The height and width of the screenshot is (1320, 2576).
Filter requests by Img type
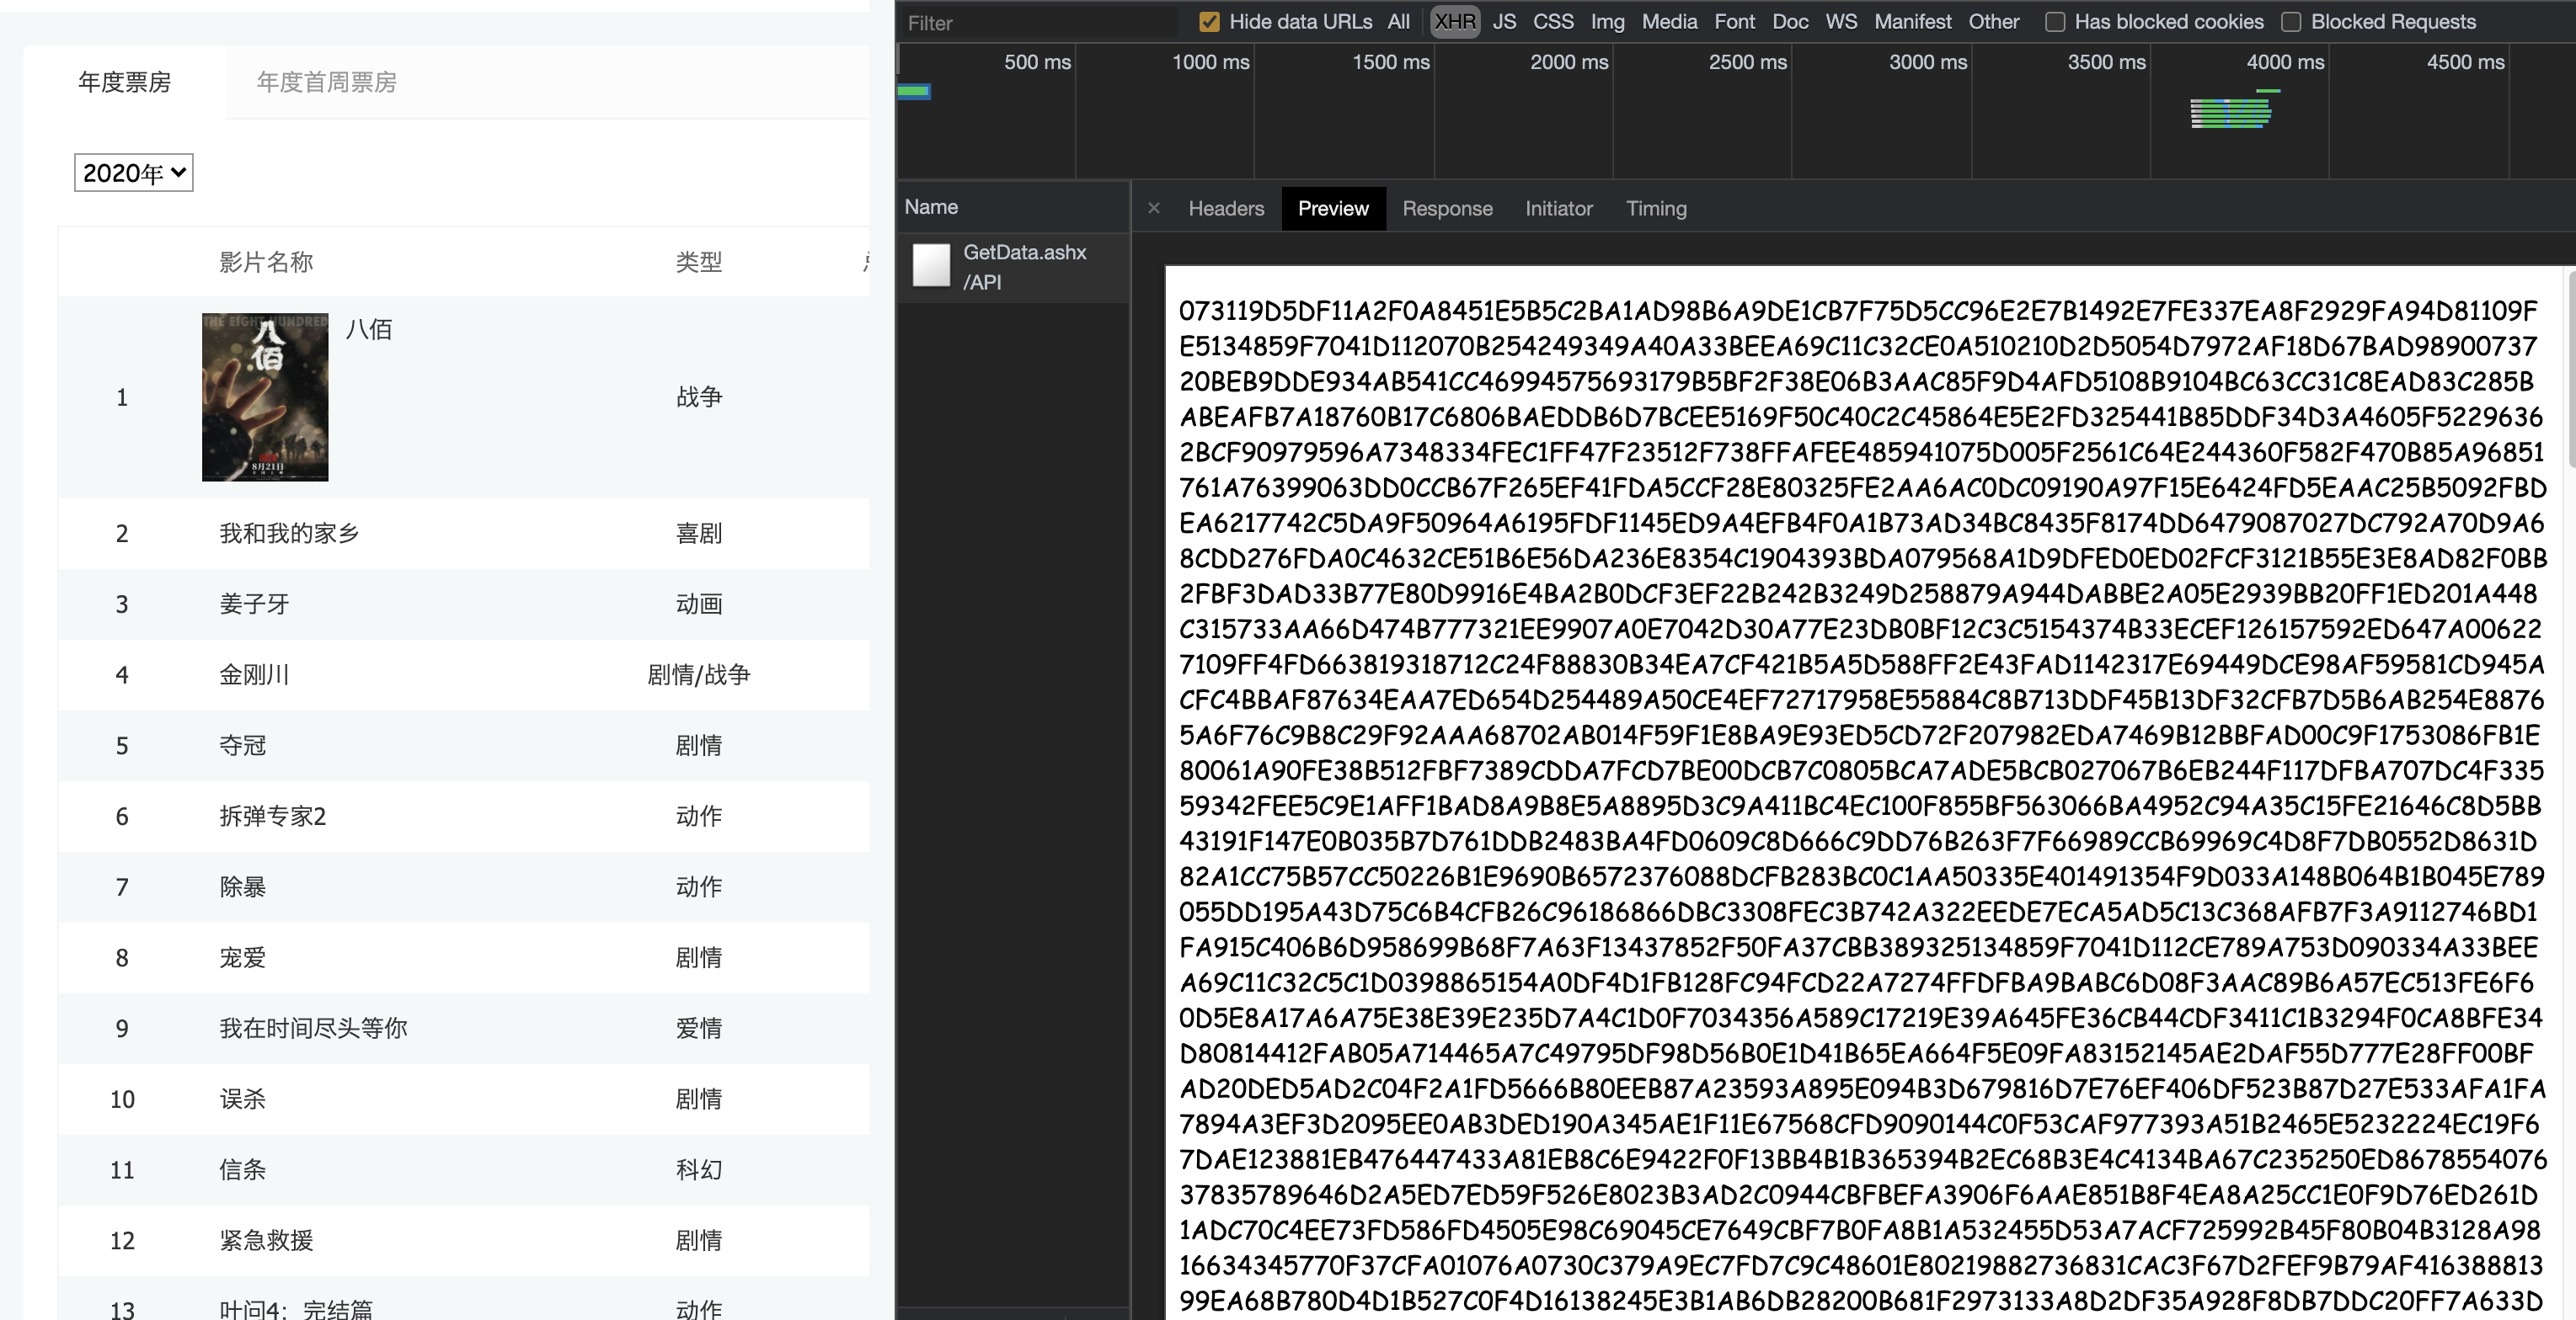click(1607, 22)
